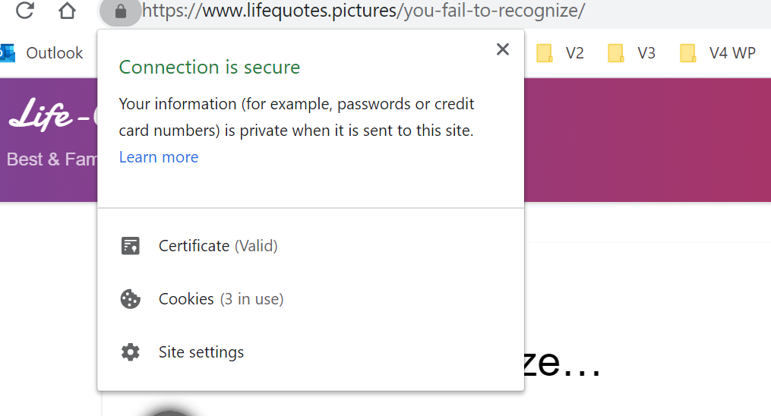The width and height of the screenshot is (771, 416).
Task: Click the certificate icon in the popup
Action: 131,246
